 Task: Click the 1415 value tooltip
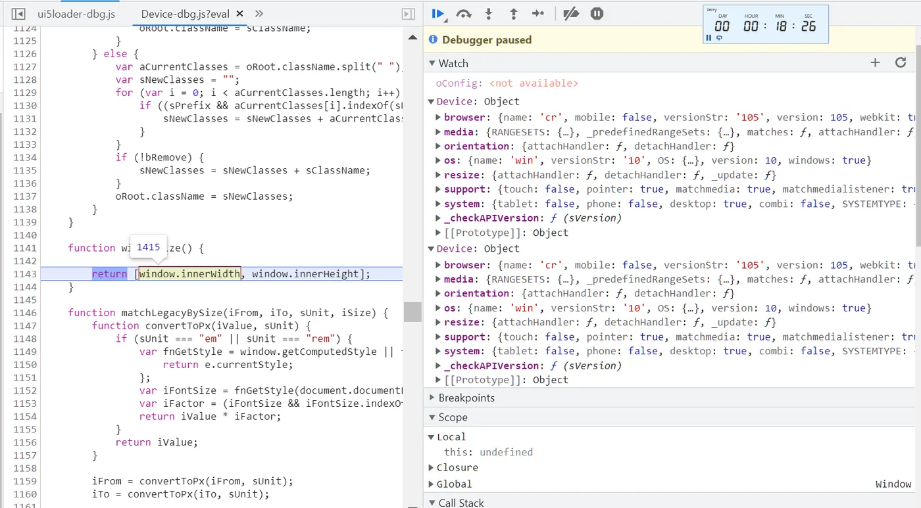coord(149,248)
